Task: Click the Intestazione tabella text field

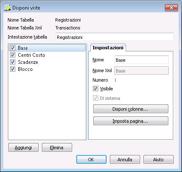Action: (x=115, y=37)
